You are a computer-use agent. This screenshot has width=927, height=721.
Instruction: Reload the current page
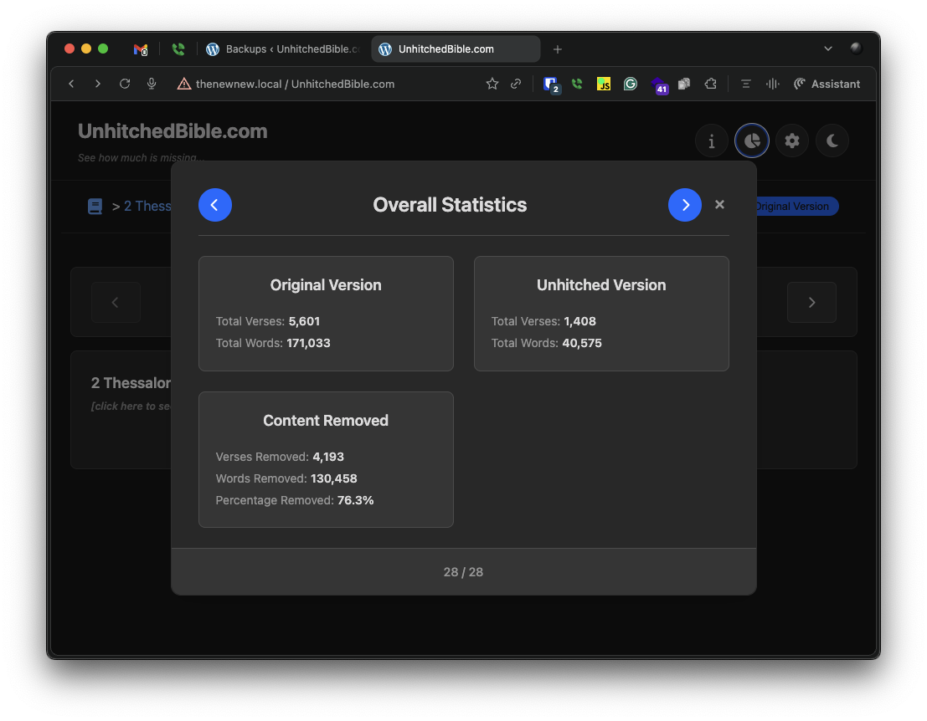pos(124,84)
